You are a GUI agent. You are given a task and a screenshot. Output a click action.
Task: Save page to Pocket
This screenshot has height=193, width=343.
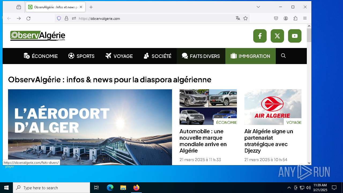pos(276,18)
